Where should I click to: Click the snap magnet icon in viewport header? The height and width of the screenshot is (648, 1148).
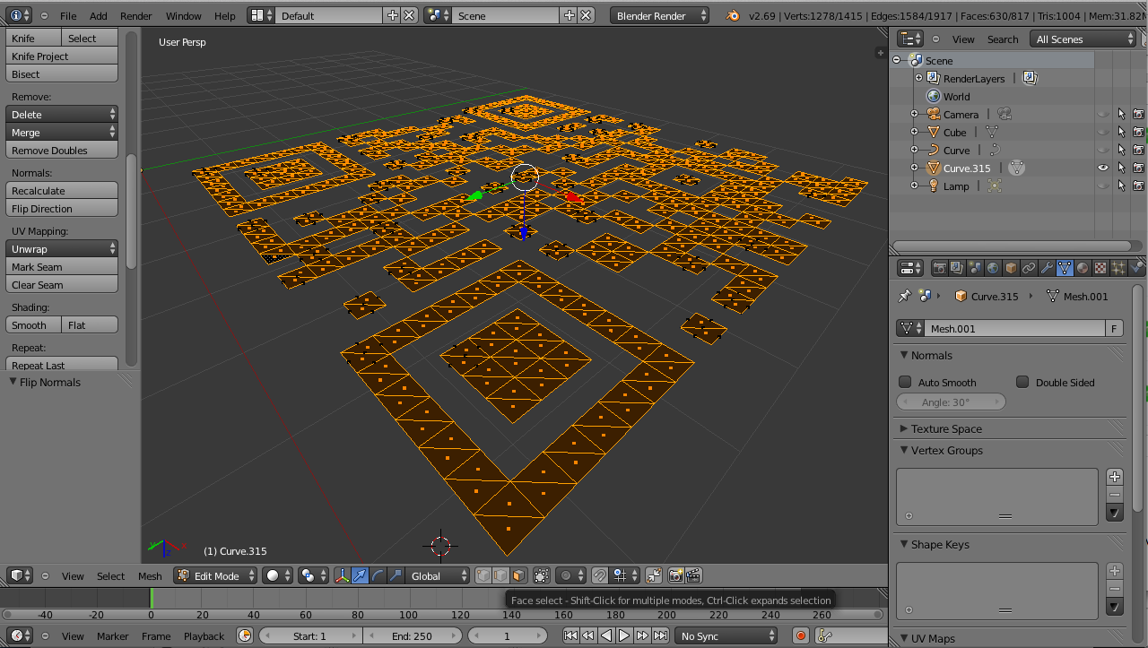[x=599, y=575]
